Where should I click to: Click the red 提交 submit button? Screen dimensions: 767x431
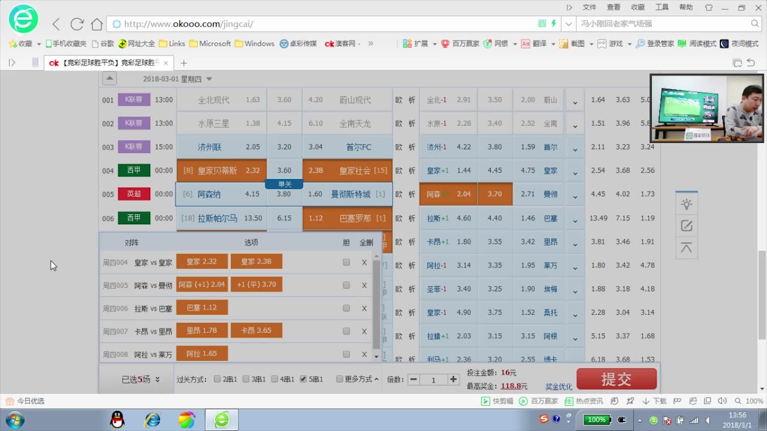point(616,379)
